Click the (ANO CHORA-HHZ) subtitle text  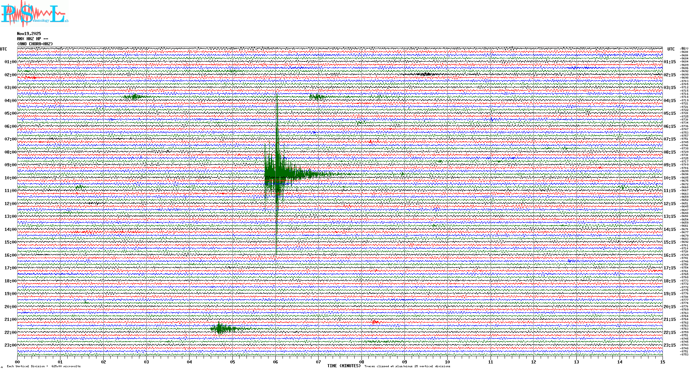[35, 44]
